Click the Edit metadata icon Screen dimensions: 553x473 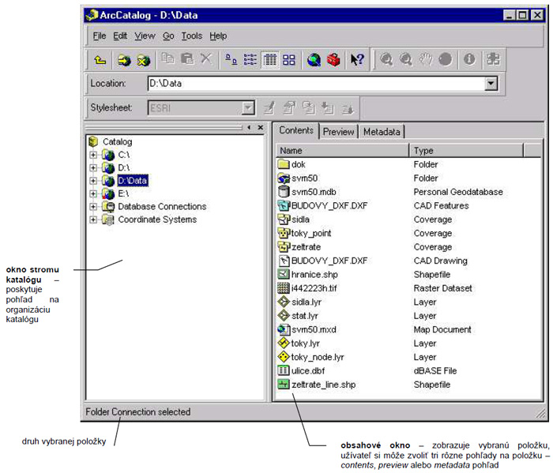269,108
